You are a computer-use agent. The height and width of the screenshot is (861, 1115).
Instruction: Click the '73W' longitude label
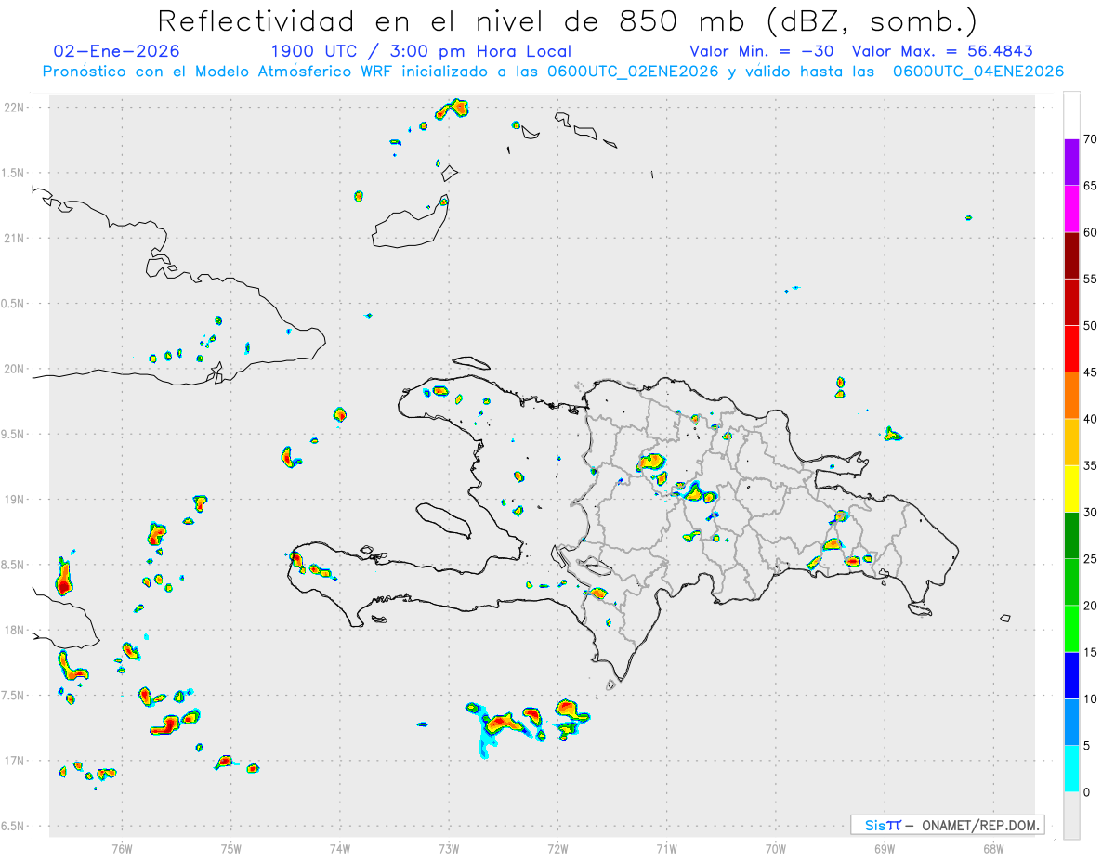(x=449, y=848)
